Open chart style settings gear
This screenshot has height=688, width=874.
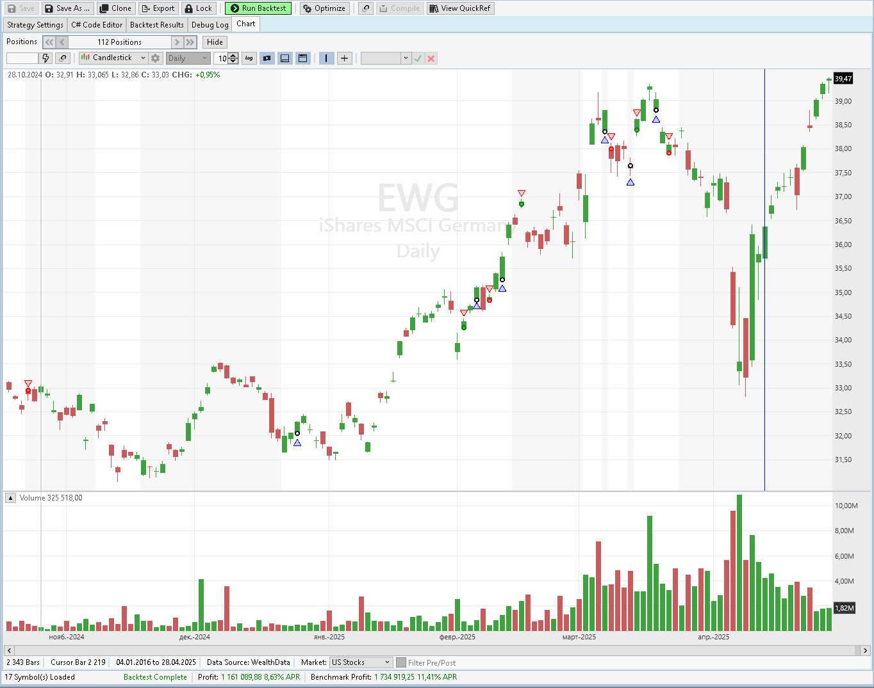pyautogui.click(x=155, y=58)
